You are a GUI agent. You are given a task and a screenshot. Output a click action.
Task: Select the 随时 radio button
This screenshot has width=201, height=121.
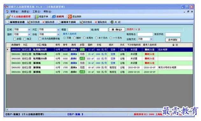coord(74,38)
